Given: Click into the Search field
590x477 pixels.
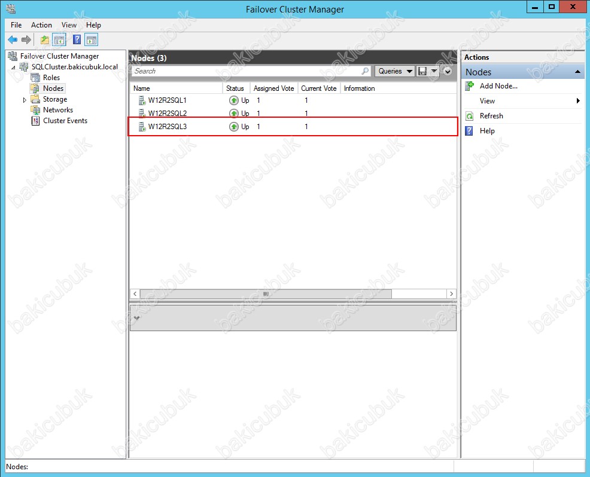Looking at the screenshot, I should point(251,71).
